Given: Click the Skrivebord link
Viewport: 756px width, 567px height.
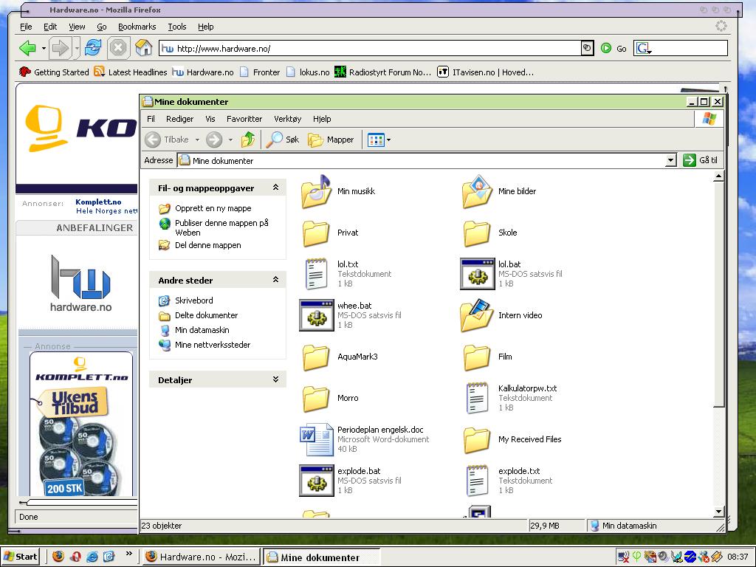Looking at the screenshot, I should pos(193,300).
